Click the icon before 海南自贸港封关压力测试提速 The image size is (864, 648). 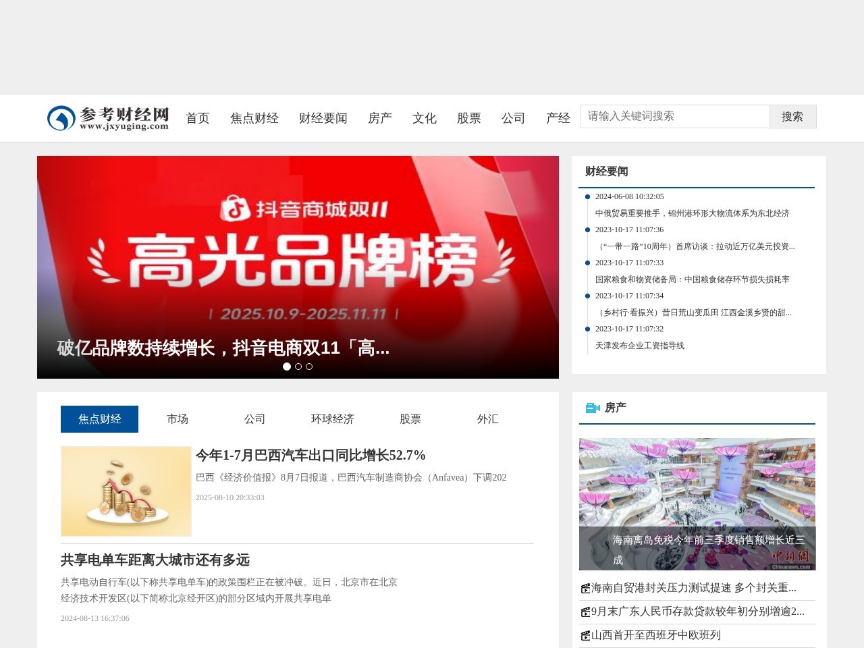pyautogui.click(x=585, y=589)
